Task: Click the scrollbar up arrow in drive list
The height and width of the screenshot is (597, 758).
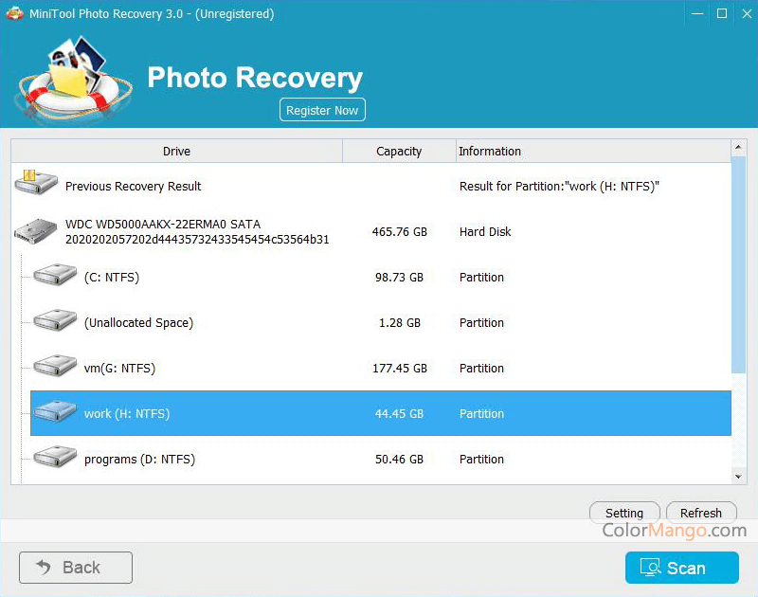Action: pos(739,148)
